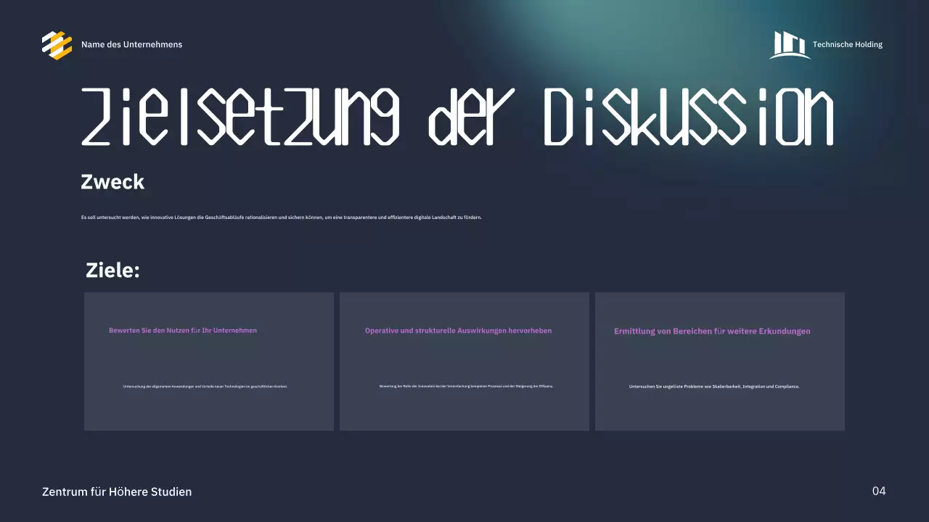Image resolution: width=929 pixels, height=522 pixels.
Task: Click the 'Zielsetzung der Diskussion' title
Action: (x=457, y=117)
